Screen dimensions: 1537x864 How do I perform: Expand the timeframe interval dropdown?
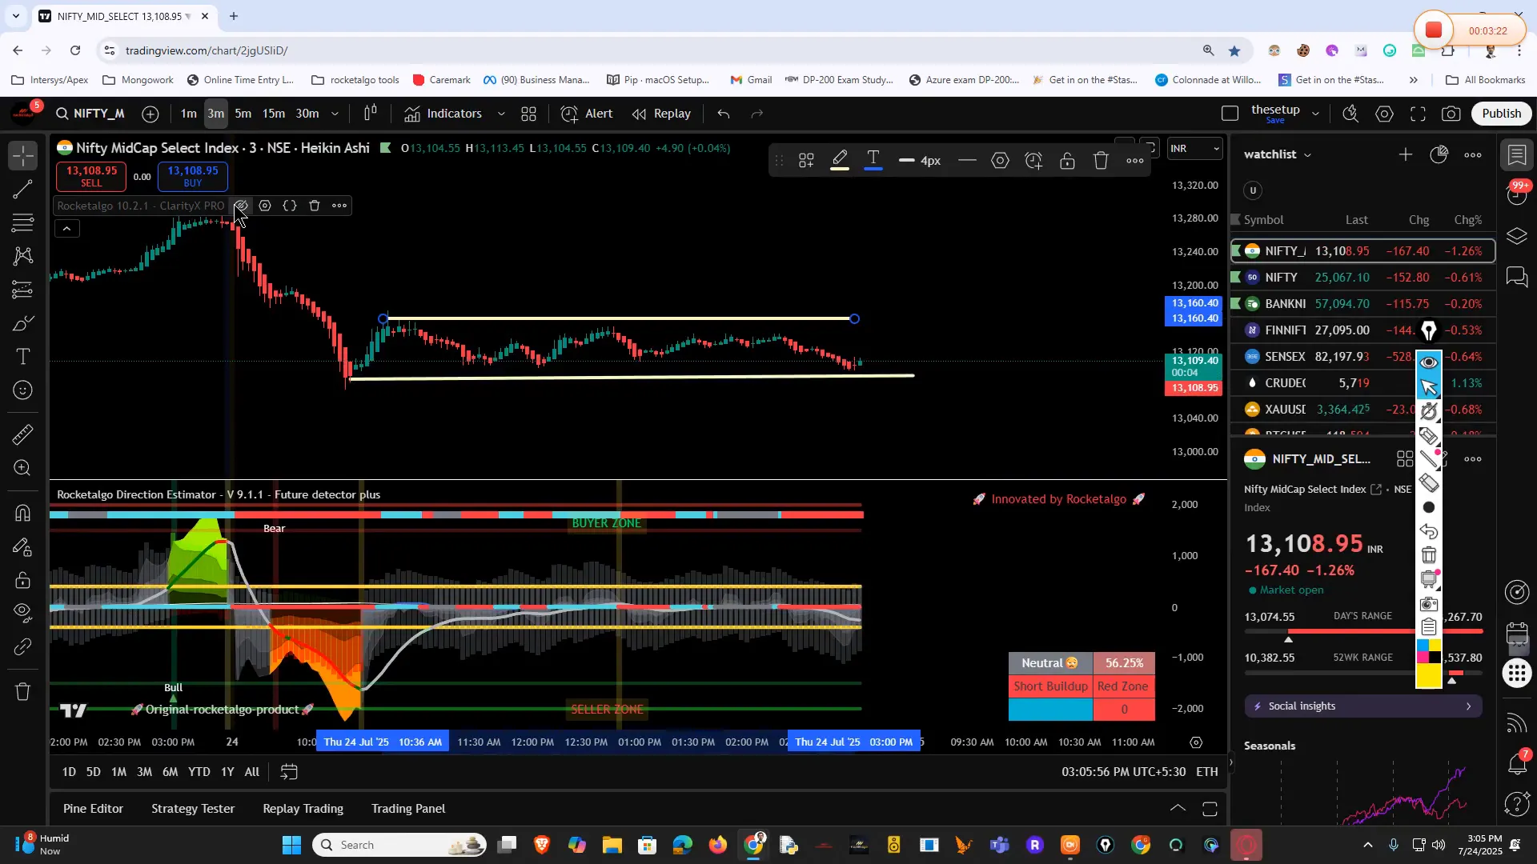(x=335, y=114)
